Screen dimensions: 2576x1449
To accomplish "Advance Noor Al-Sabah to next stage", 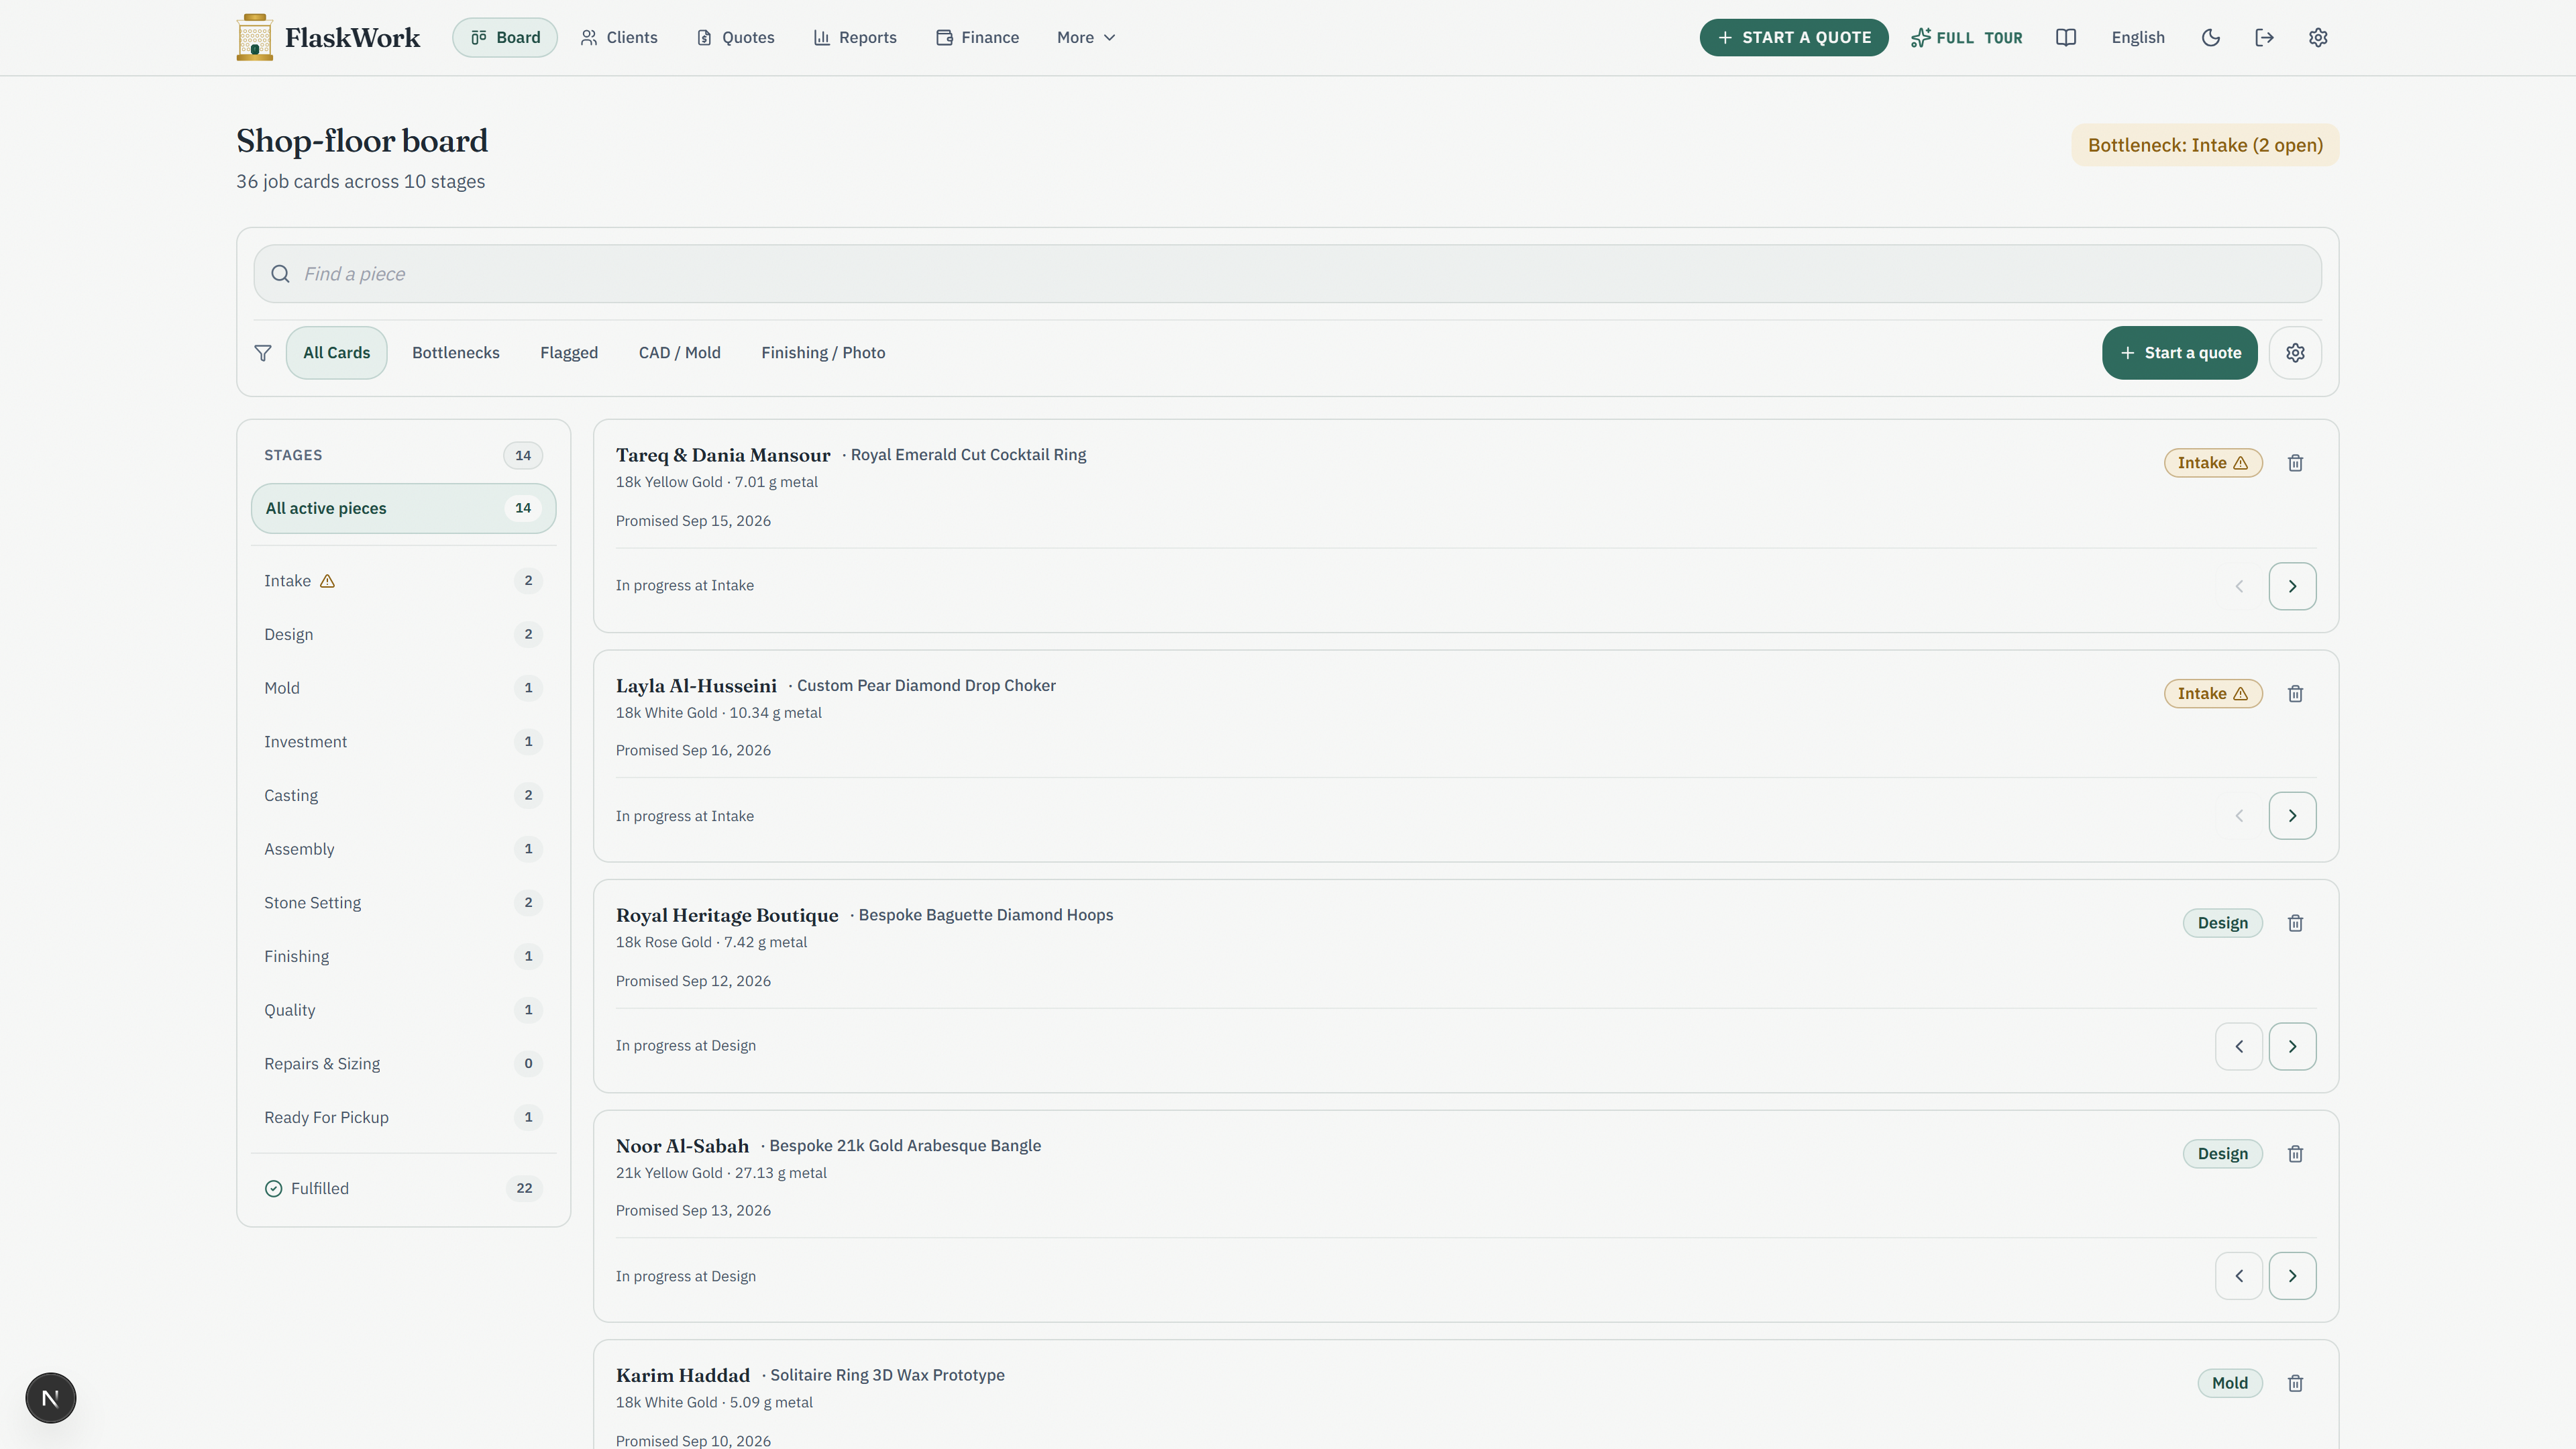I will click(x=2292, y=1276).
